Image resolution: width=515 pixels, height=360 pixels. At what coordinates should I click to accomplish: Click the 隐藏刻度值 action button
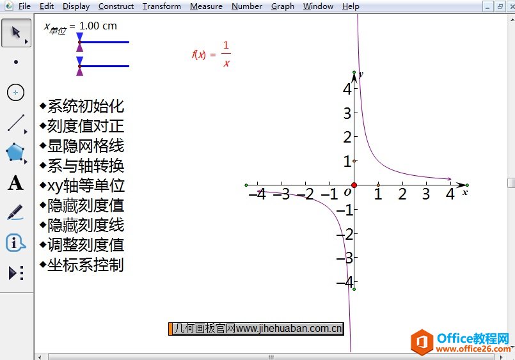(82, 206)
